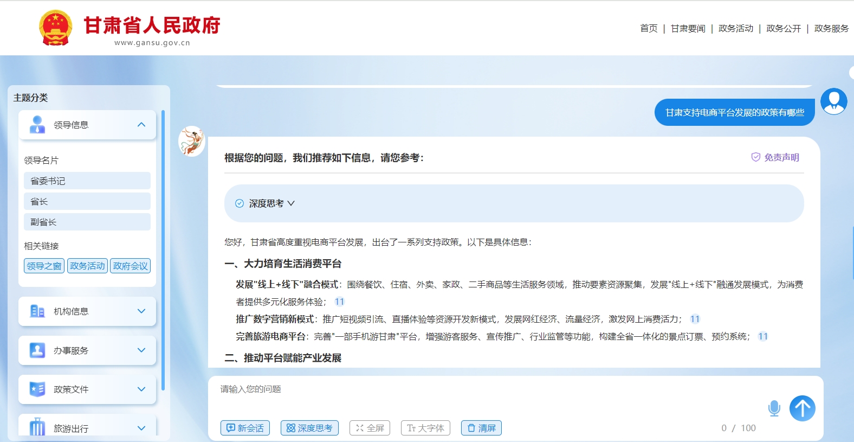Image resolution: width=854 pixels, height=442 pixels.
Task: Click the 全屏 fullscreen button
Action: 370,428
